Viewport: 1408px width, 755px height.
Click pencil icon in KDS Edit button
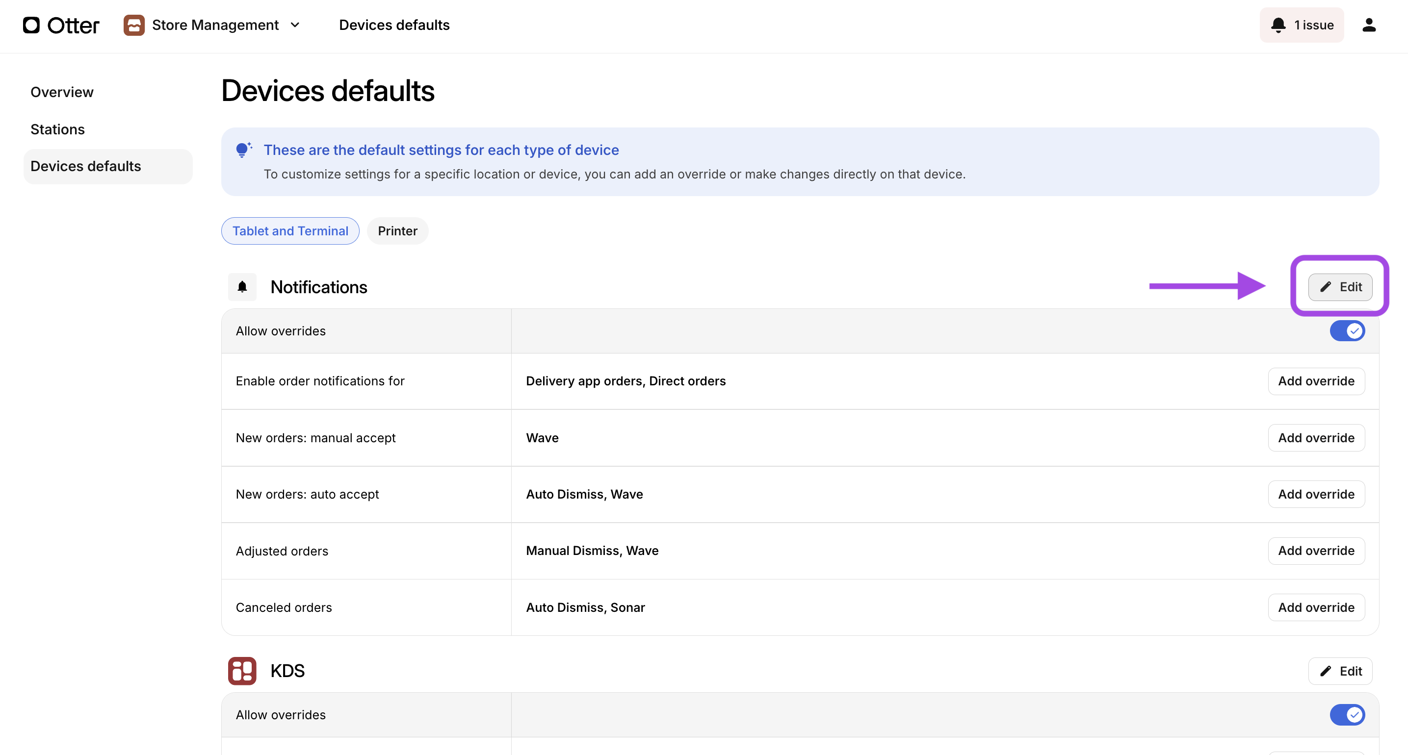pos(1326,671)
